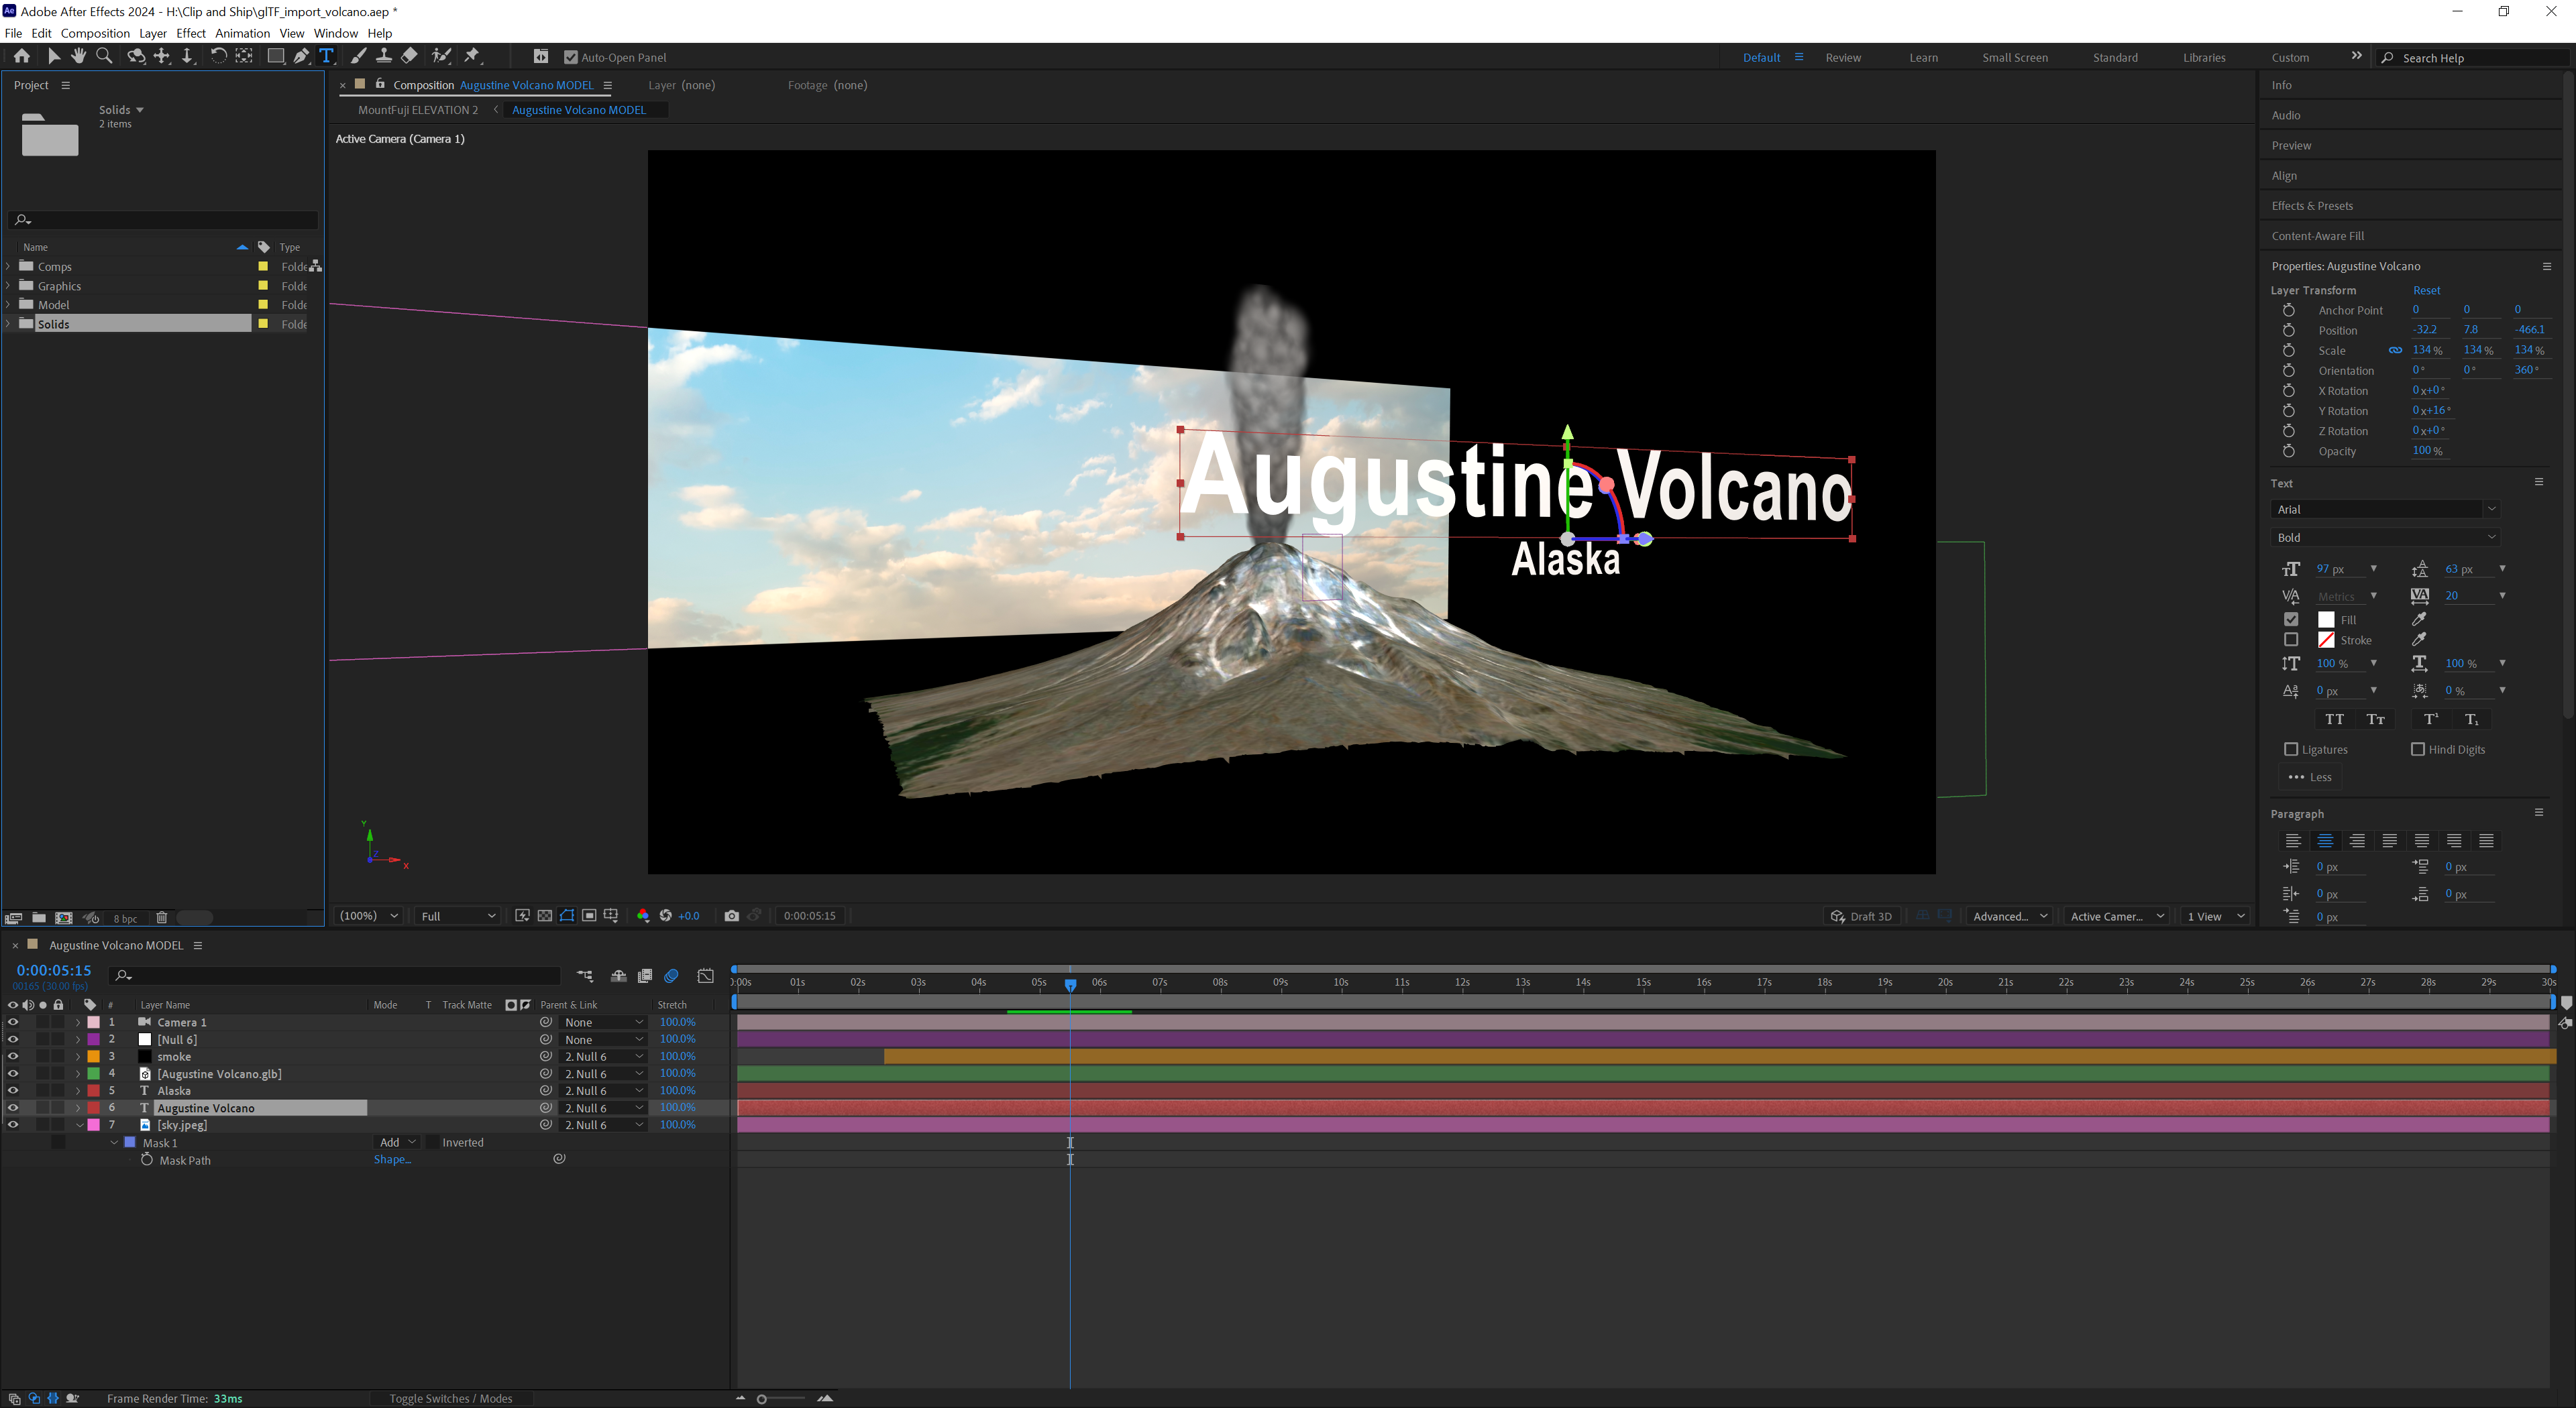Enable the Ligatures checkbox
This screenshot has width=2576, height=1408.
click(2292, 750)
